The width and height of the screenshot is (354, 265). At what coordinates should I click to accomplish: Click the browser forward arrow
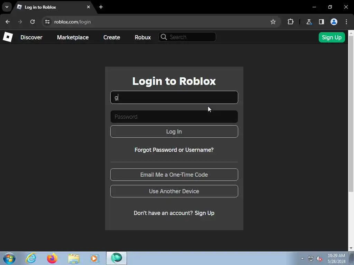tap(20, 22)
